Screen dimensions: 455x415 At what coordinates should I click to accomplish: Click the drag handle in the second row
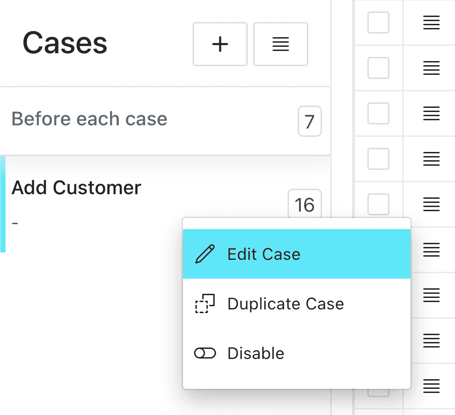431,68
